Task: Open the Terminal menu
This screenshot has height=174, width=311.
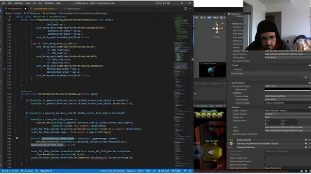Action: [49, 3]
